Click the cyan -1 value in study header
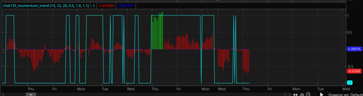The image size is (363, 96). 93,6
